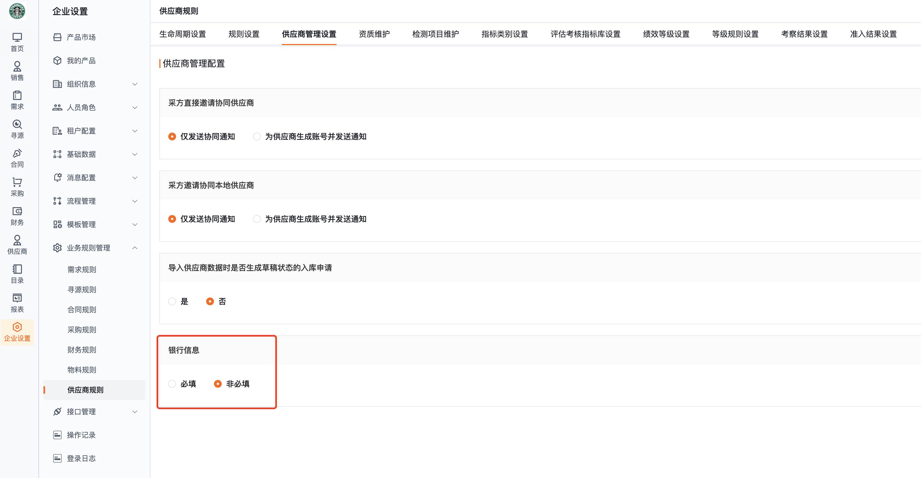
Task: Switch to the 检测项目维护 tab
Action: click(x=435, y=34)
